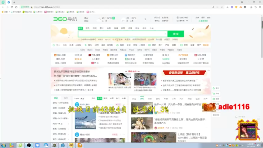263x148 pixels.
Task: Click the browser forward arrow
Action: point(7,7)
